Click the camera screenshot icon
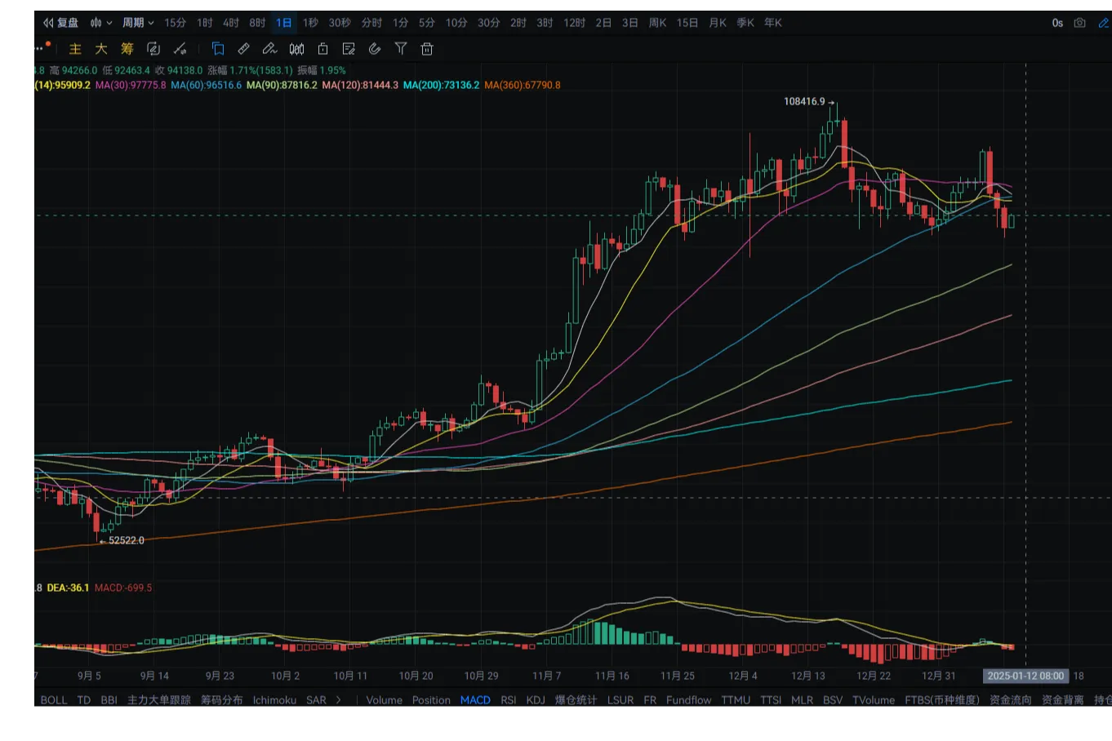Screen dimensions: 1112x741 pos(1080,23)
